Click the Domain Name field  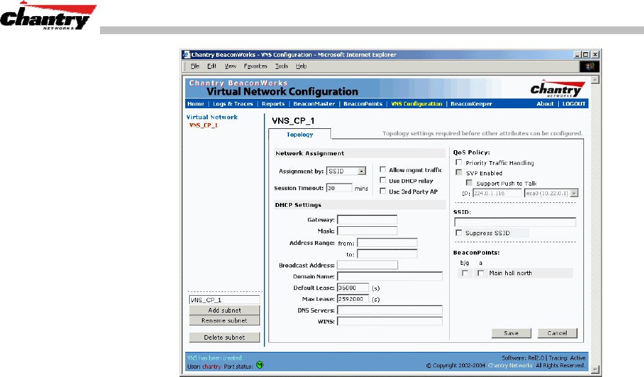pos(390,276)
